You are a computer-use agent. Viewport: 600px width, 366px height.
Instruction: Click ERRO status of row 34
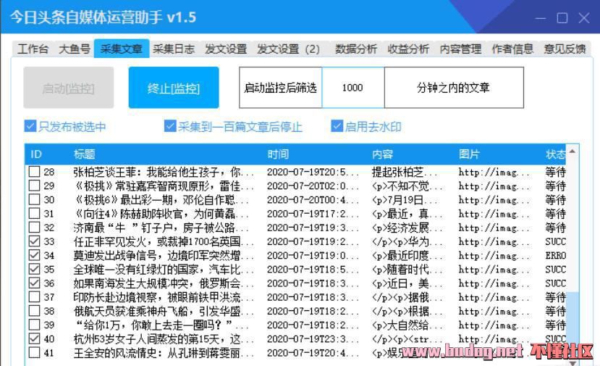[555, 255]
